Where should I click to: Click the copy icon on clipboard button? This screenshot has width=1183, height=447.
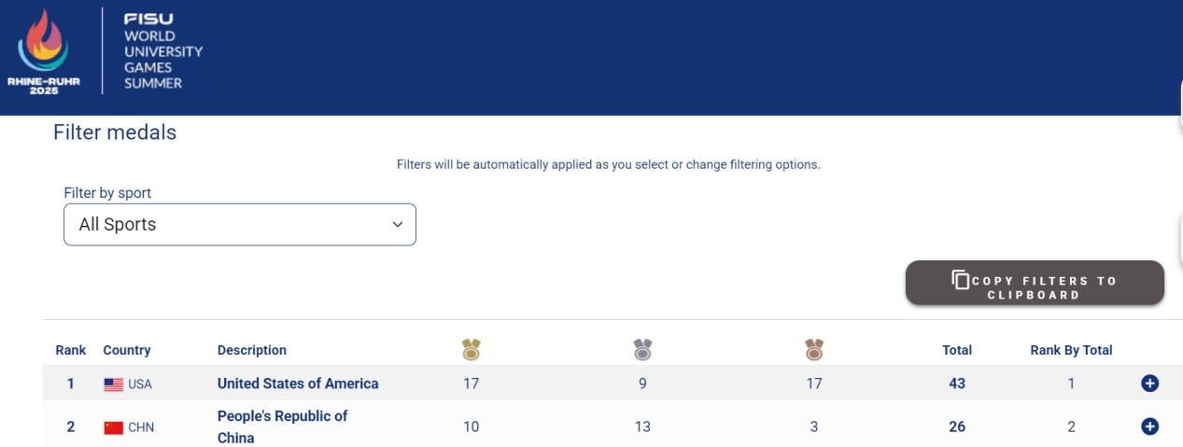pyautogui.click(x=960, y=279)
